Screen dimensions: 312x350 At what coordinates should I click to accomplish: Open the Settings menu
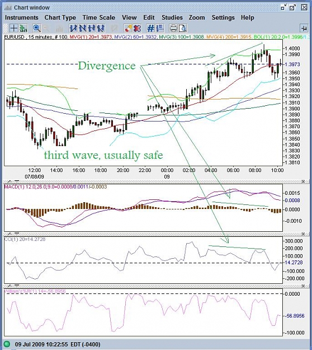coord(223,17)
